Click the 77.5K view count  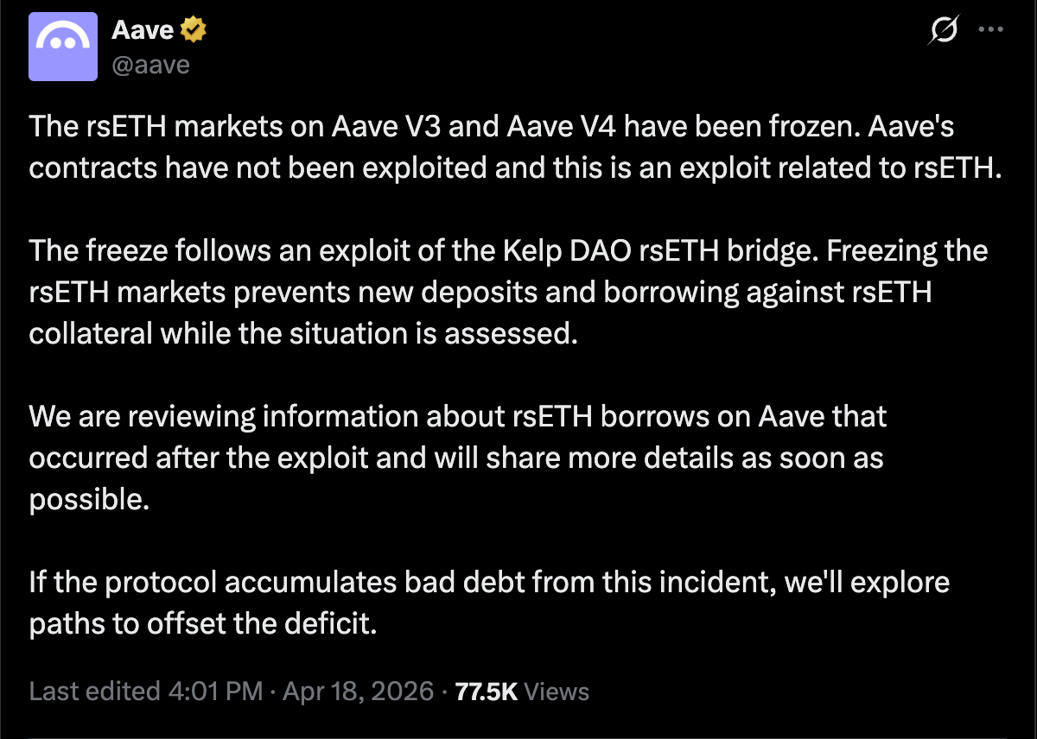pos(486,692)
